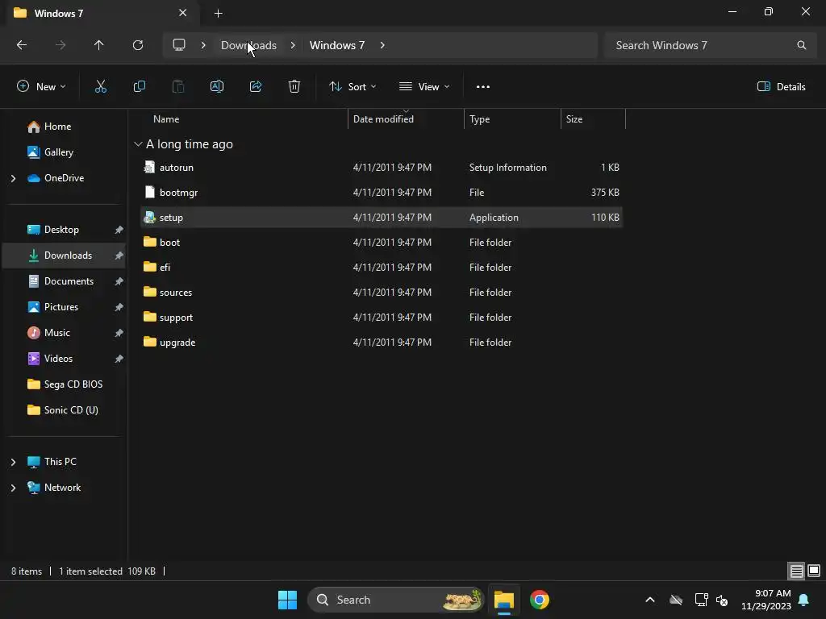Open the View dropdown menu
Screen dimensions: 826x619
pyautogui.click(x=424, y=87)
